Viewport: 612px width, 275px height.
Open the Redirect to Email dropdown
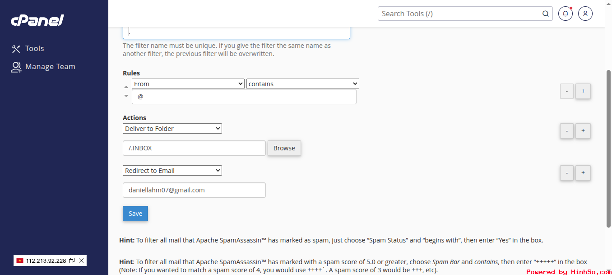point(172,171)
